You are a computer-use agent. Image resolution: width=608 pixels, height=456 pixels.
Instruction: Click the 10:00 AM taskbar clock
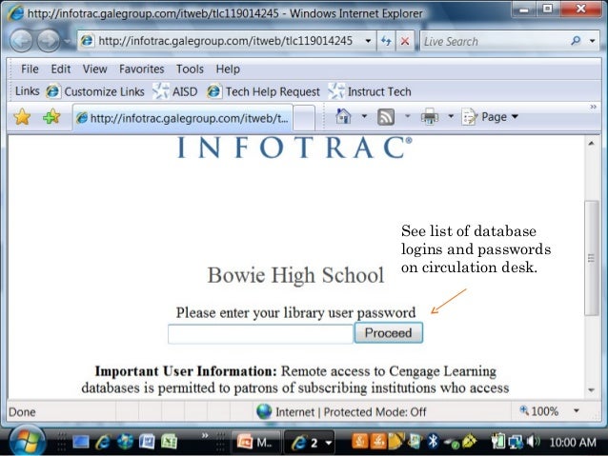tap(573, 442)
